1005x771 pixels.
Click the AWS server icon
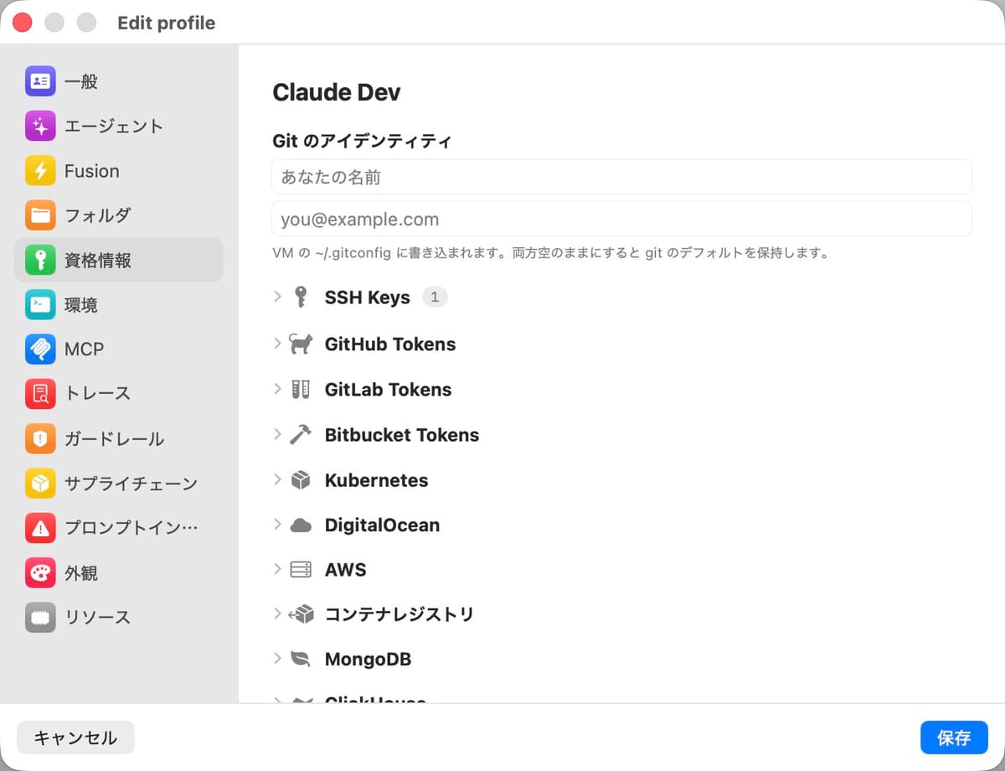(301, 570)
